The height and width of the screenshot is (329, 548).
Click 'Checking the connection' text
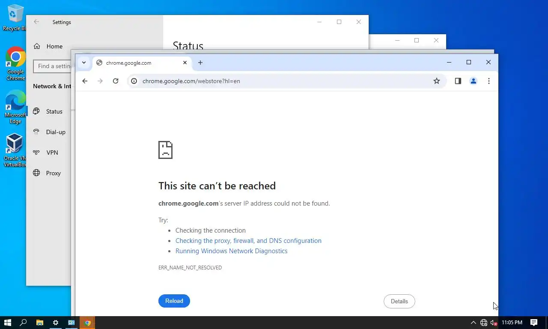(x=211, y=230)
